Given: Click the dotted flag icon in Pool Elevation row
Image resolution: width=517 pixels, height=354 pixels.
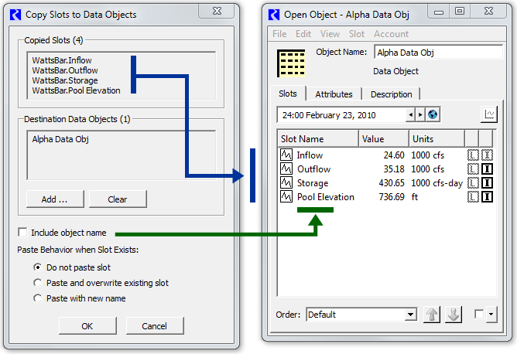Looking at the screenshot, I should pos(473,197).
